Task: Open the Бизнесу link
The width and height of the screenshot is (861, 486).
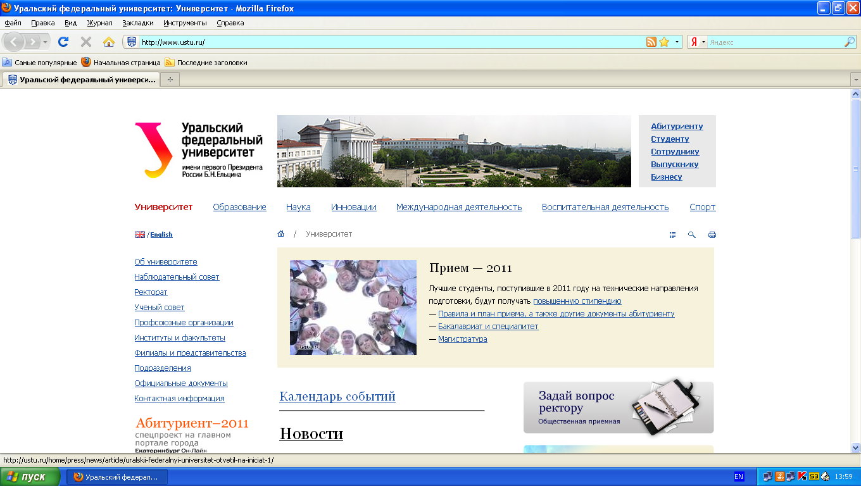Action: 667,177
